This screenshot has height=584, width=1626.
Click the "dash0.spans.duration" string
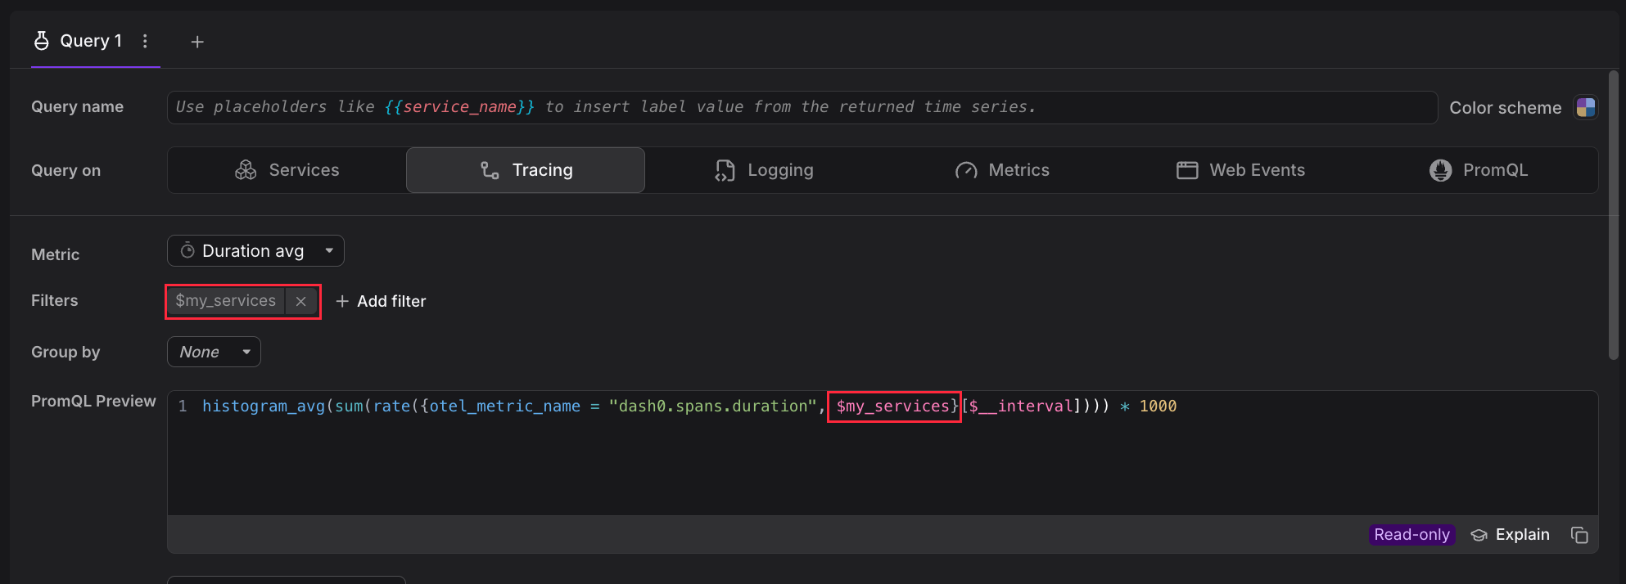tap(713, 406)
